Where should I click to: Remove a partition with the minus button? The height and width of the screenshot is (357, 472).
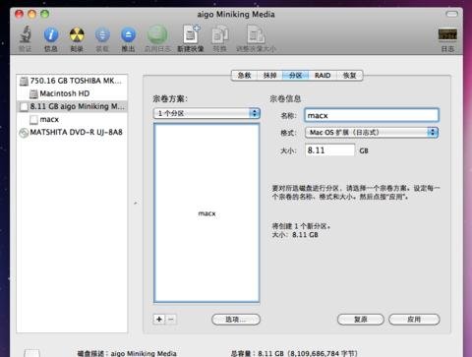(171, 320)
